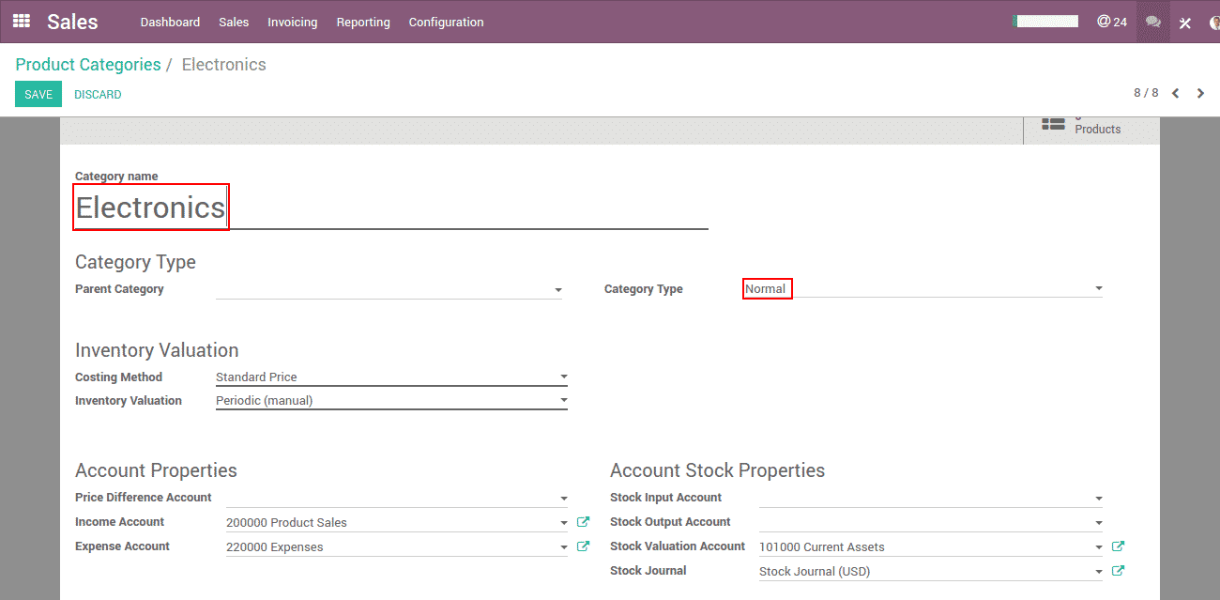Open the Reporting menu

tap(363, 22)
